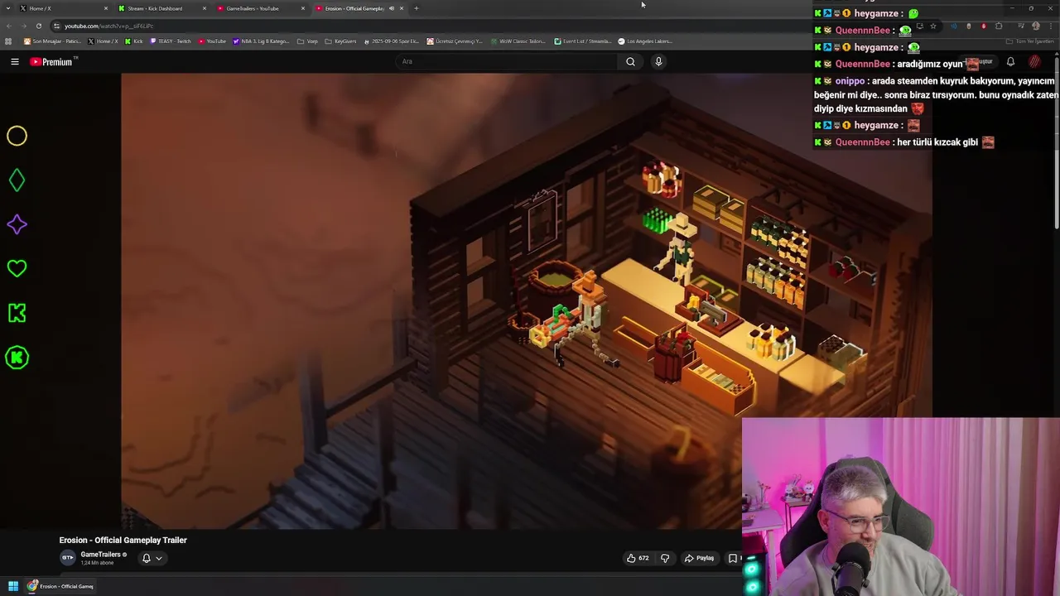
Task: Start voice search with microphone icon
Action: click(658, 61)
